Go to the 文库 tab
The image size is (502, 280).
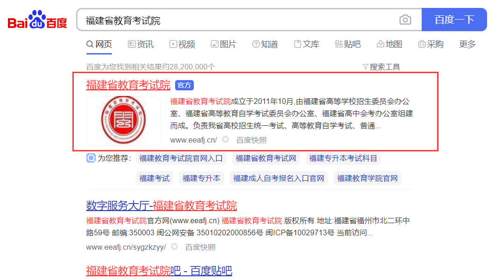[306, 44]
